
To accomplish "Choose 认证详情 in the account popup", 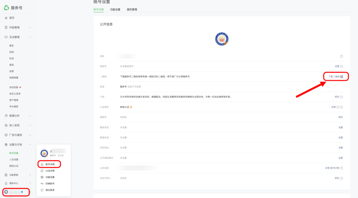I will [50, 171].
